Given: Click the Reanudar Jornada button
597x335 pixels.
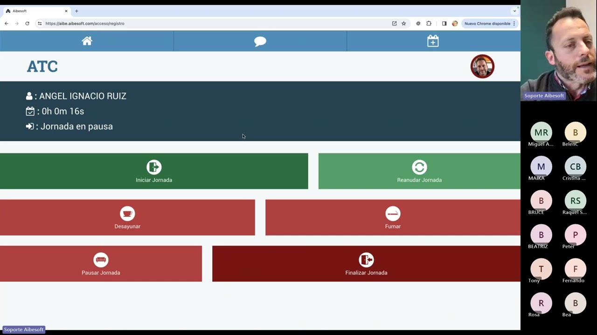Looking at the screenshot, I should pyautogui.click(x=419, y=171).
